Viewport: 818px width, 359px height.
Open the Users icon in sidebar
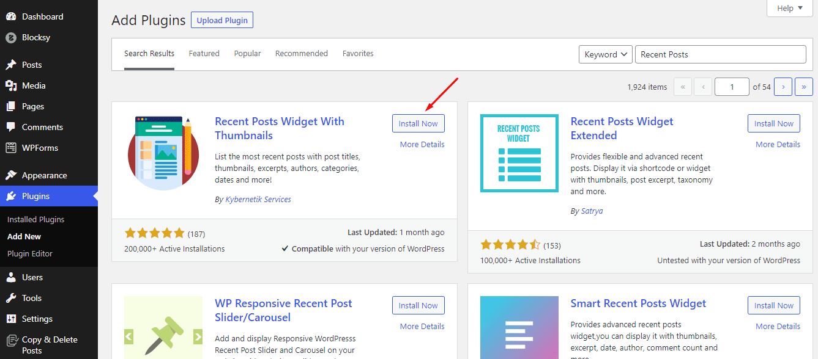11,277
